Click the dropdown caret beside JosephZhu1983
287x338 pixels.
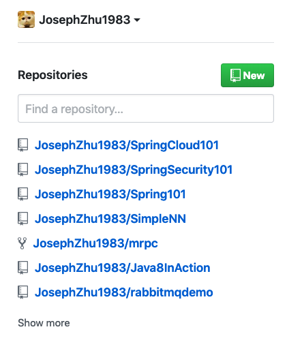click(137, 20)
